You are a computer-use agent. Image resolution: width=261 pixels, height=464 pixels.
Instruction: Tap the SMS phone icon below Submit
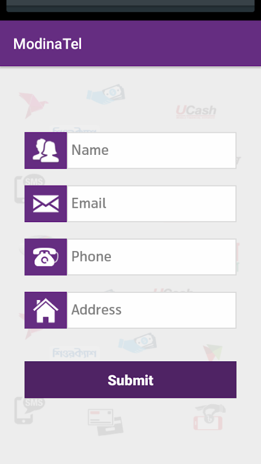30,411
